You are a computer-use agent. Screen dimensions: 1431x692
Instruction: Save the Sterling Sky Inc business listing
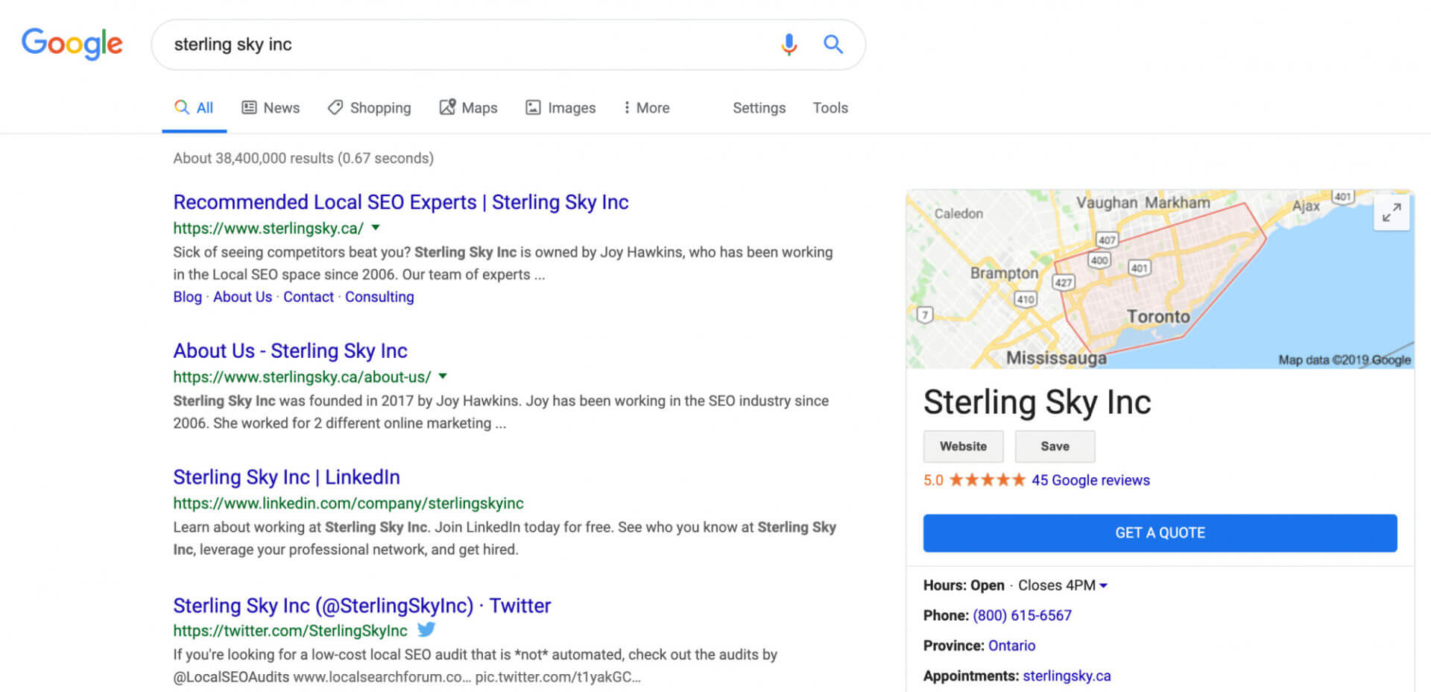point(1055,446)
